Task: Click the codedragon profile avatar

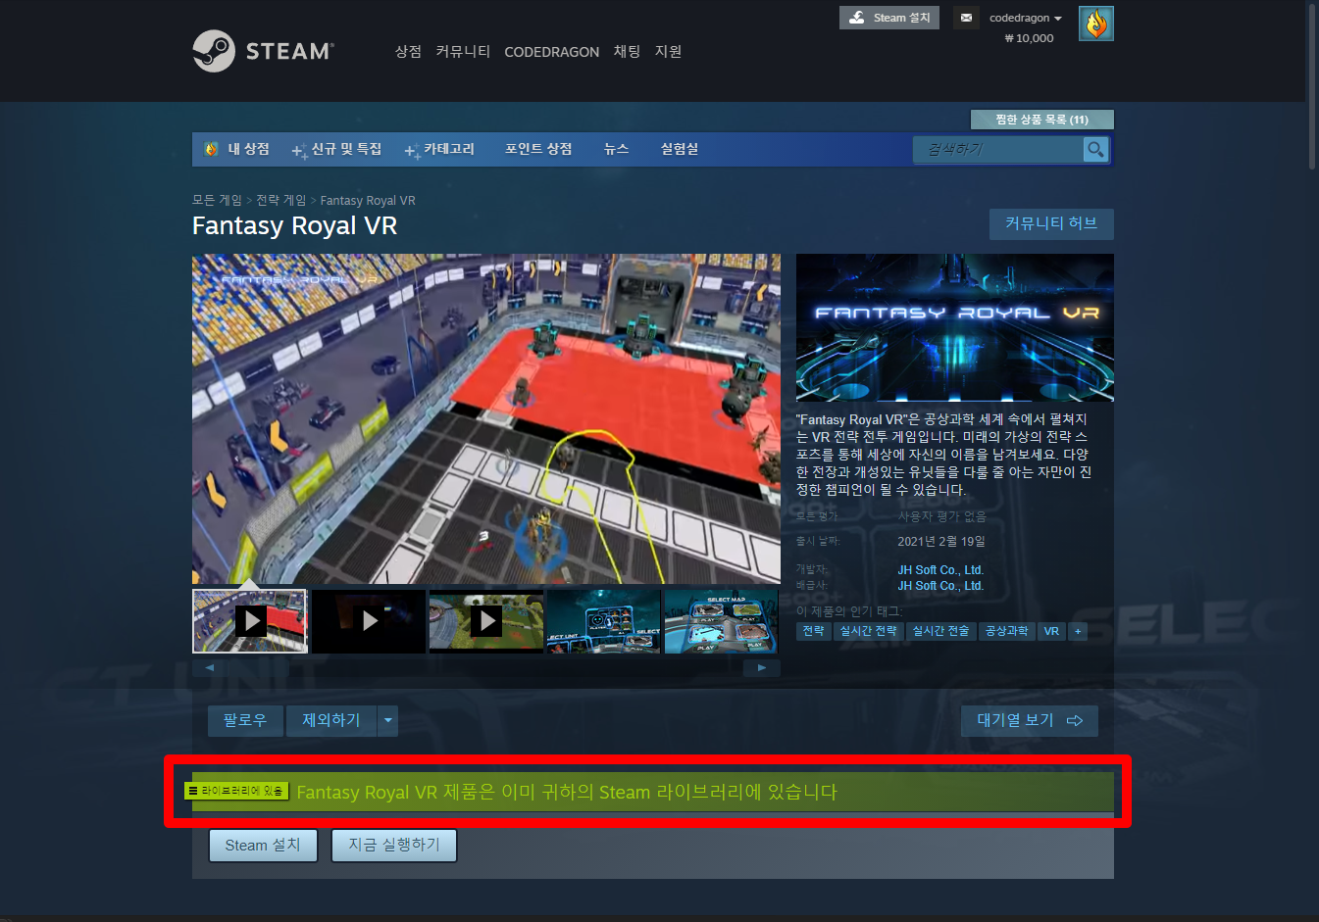Action: pos(1095,24)
